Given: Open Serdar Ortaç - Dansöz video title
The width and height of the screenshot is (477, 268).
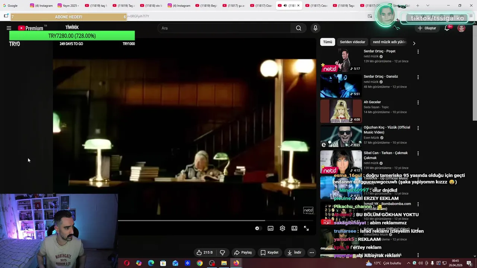Looking at the screenshot, I should point(381,77).
